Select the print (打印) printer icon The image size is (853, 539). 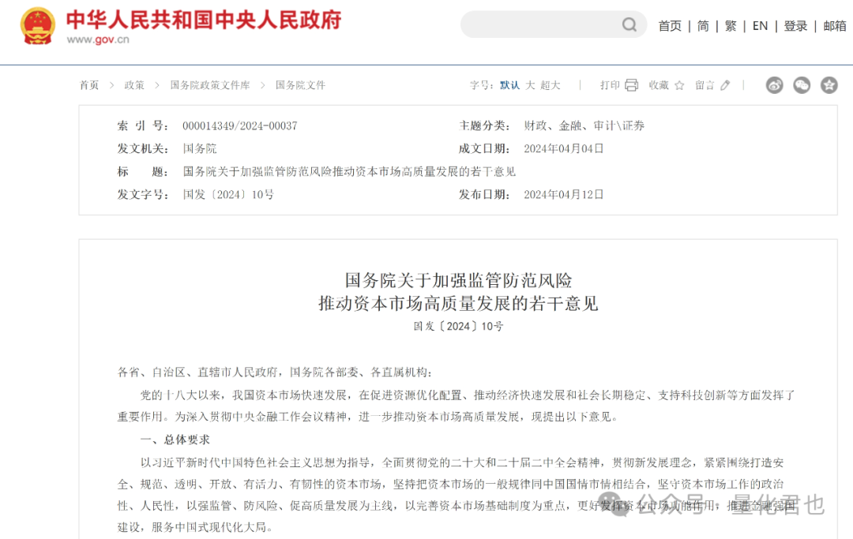pos(630,84)
